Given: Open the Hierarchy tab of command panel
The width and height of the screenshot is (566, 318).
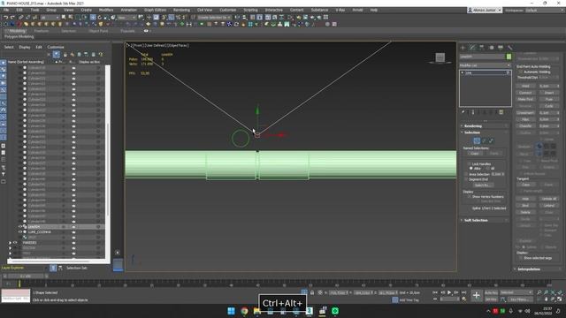Looking at the screenshot, I should click(x=481, y=48).
